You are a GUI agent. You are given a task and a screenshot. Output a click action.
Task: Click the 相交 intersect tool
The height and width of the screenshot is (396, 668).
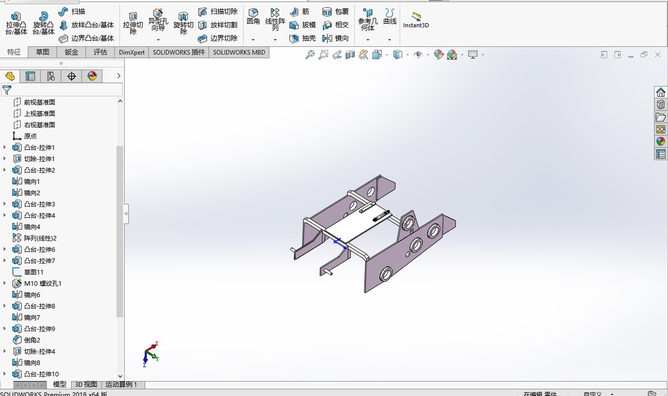tap(335, 25)
